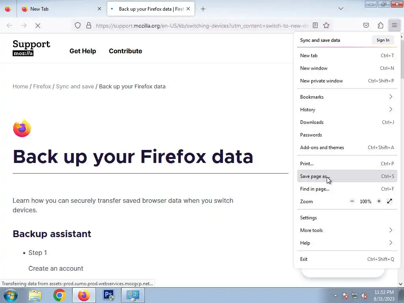Open Downloads from the menu
Viewport: 404px width, 303px height.
347,122
